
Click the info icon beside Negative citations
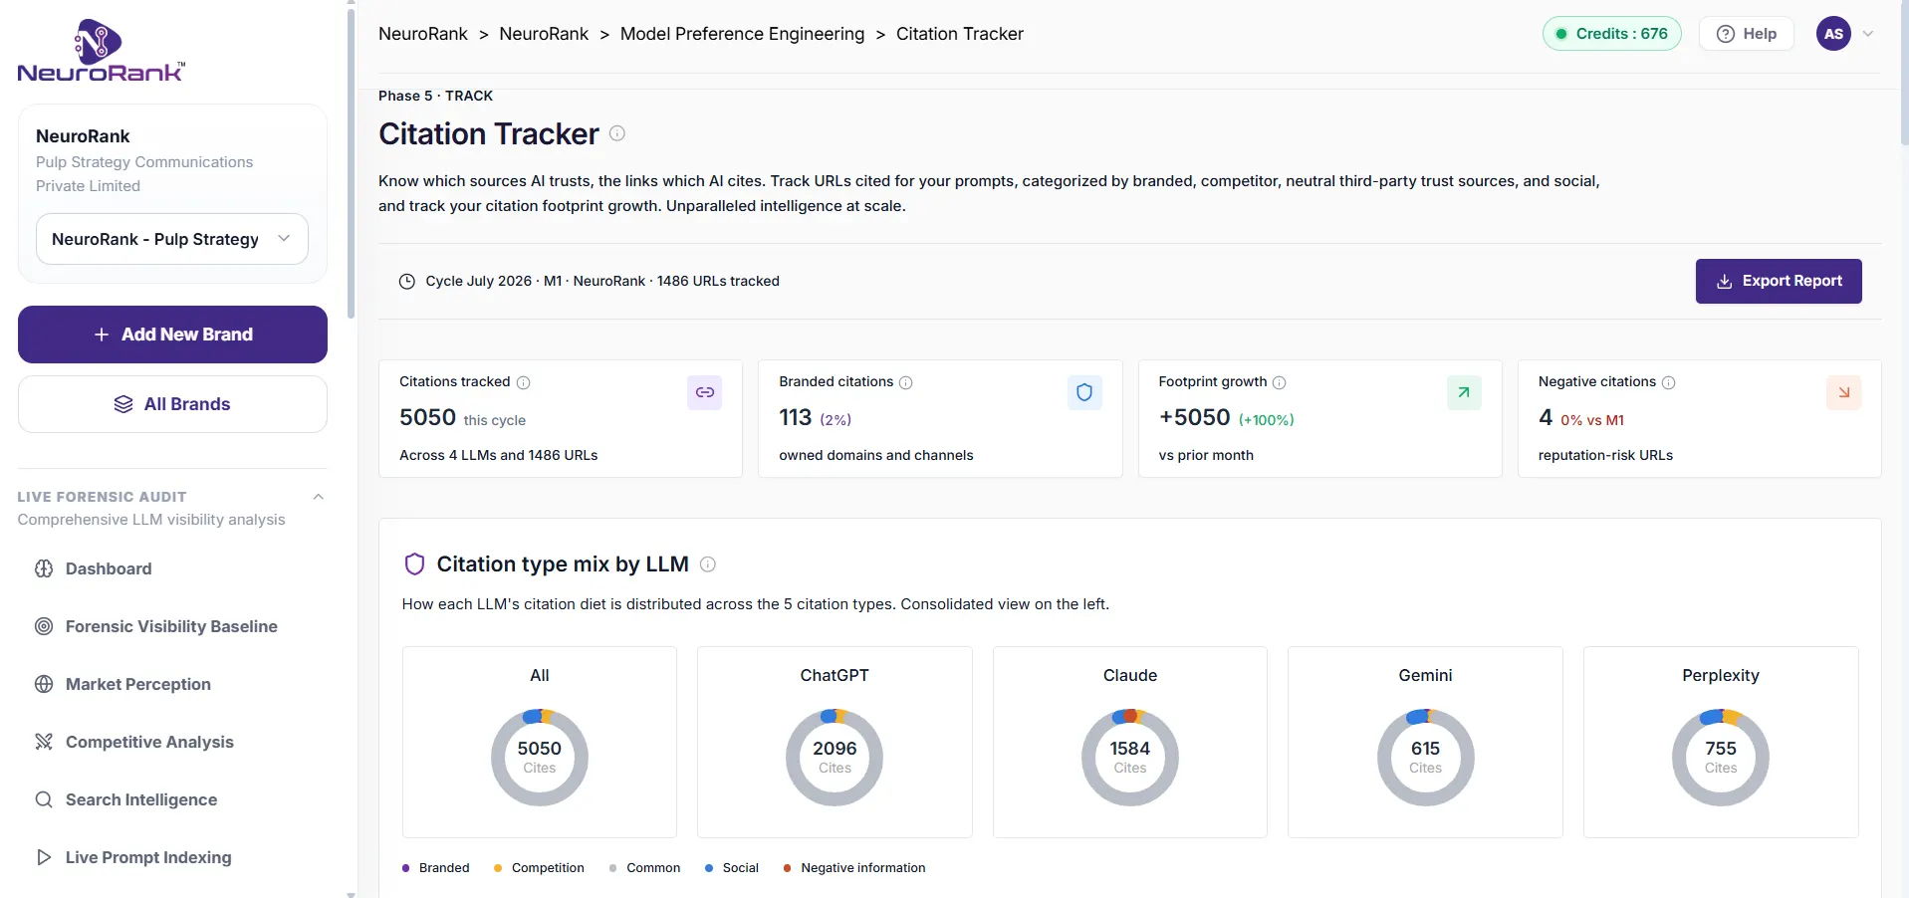1669,382
